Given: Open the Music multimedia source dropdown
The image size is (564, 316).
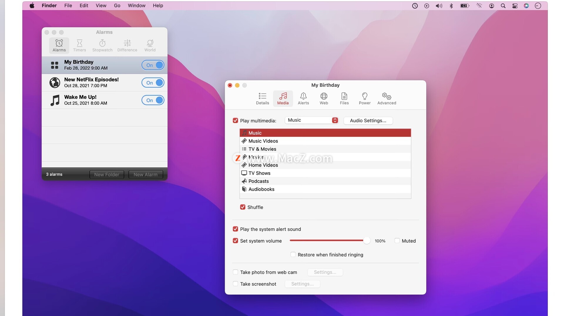Looking at the screenshot, I should (312, 120).
